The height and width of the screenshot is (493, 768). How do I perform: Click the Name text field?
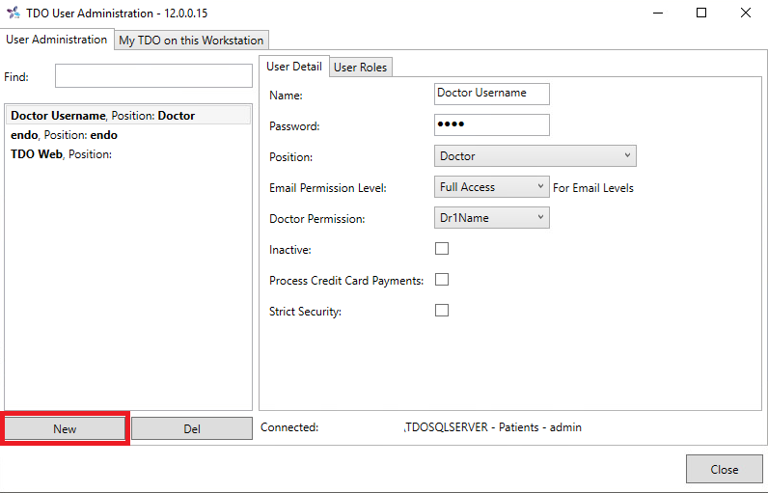click(x=491, y=94)
